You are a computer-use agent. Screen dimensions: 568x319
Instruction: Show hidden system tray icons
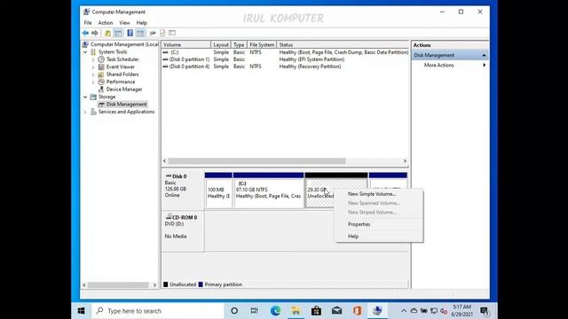click(x=404, y=311)
